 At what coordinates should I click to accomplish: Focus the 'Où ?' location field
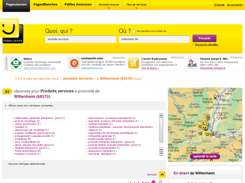click(154, 39)
